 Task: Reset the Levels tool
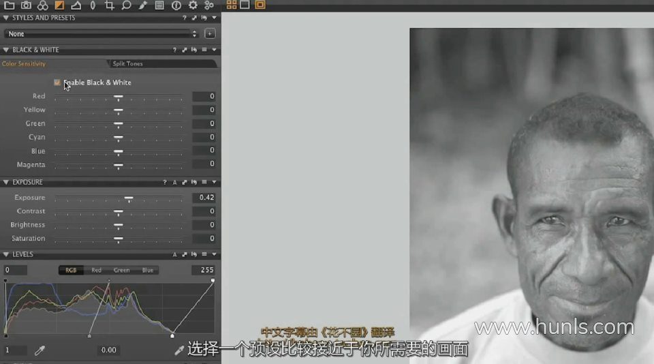click(194, 254)
